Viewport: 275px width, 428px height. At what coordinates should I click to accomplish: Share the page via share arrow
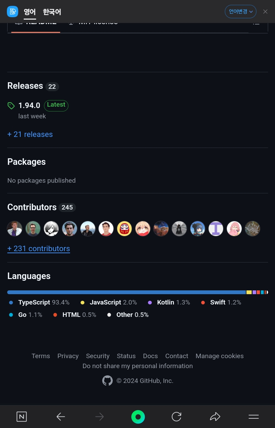[x=215, y=417]
